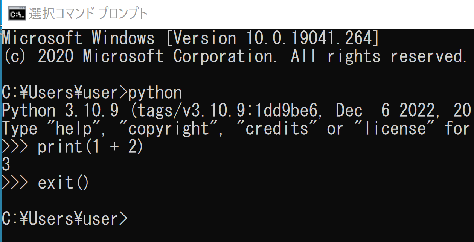Click the >>> prompt before exit()

point(15,183)
